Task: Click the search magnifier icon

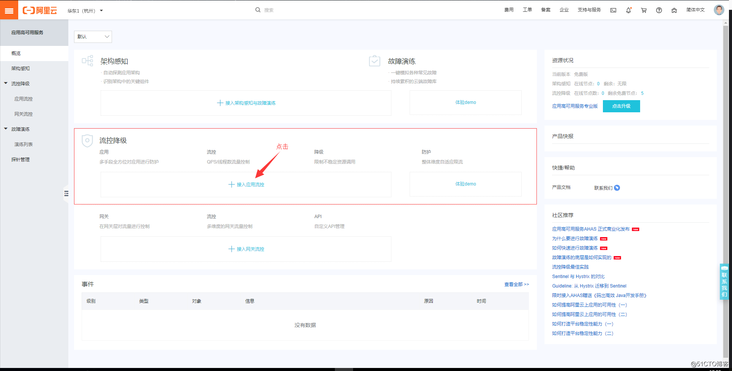Action: (x=258, y=10)
